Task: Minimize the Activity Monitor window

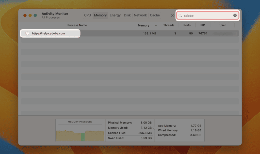Action: coord(30,15)
